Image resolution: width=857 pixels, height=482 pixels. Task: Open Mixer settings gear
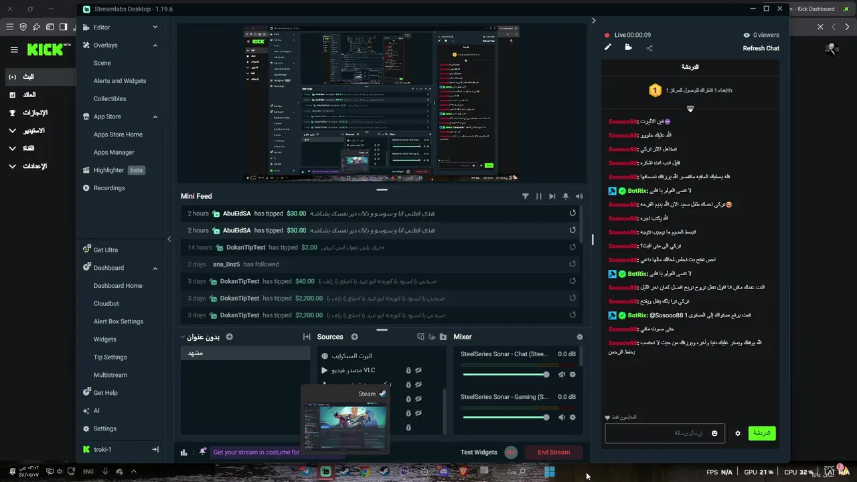tap(580, 337)
